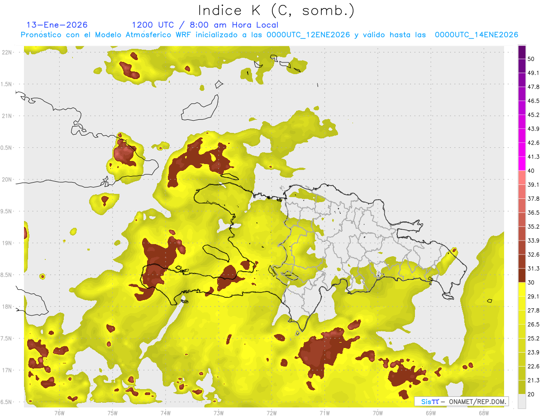Pick the bright yellow colorbar segment beside 29.1
The image size is (543, 419).
click(522, 289)
